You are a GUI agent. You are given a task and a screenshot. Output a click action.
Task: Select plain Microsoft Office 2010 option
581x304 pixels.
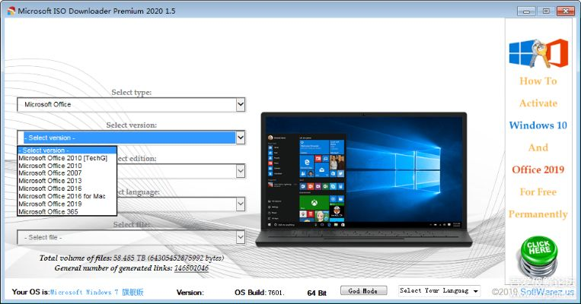click(67, 166)
